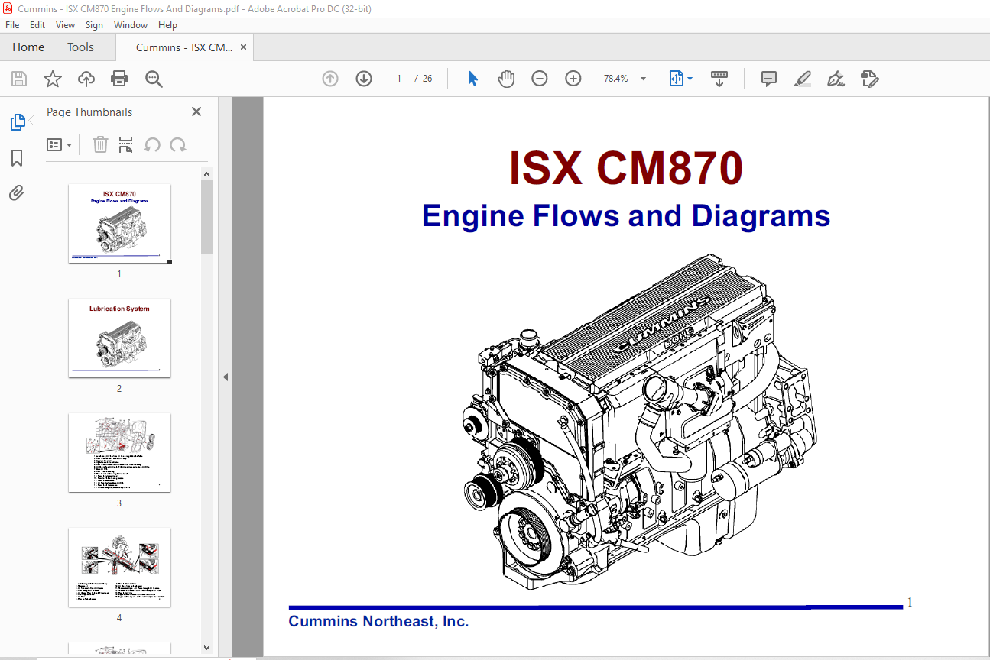Click 'Cummins Northeast, Inc.' footer text
This screenshot has height=660, width=990.
[378, 622]
